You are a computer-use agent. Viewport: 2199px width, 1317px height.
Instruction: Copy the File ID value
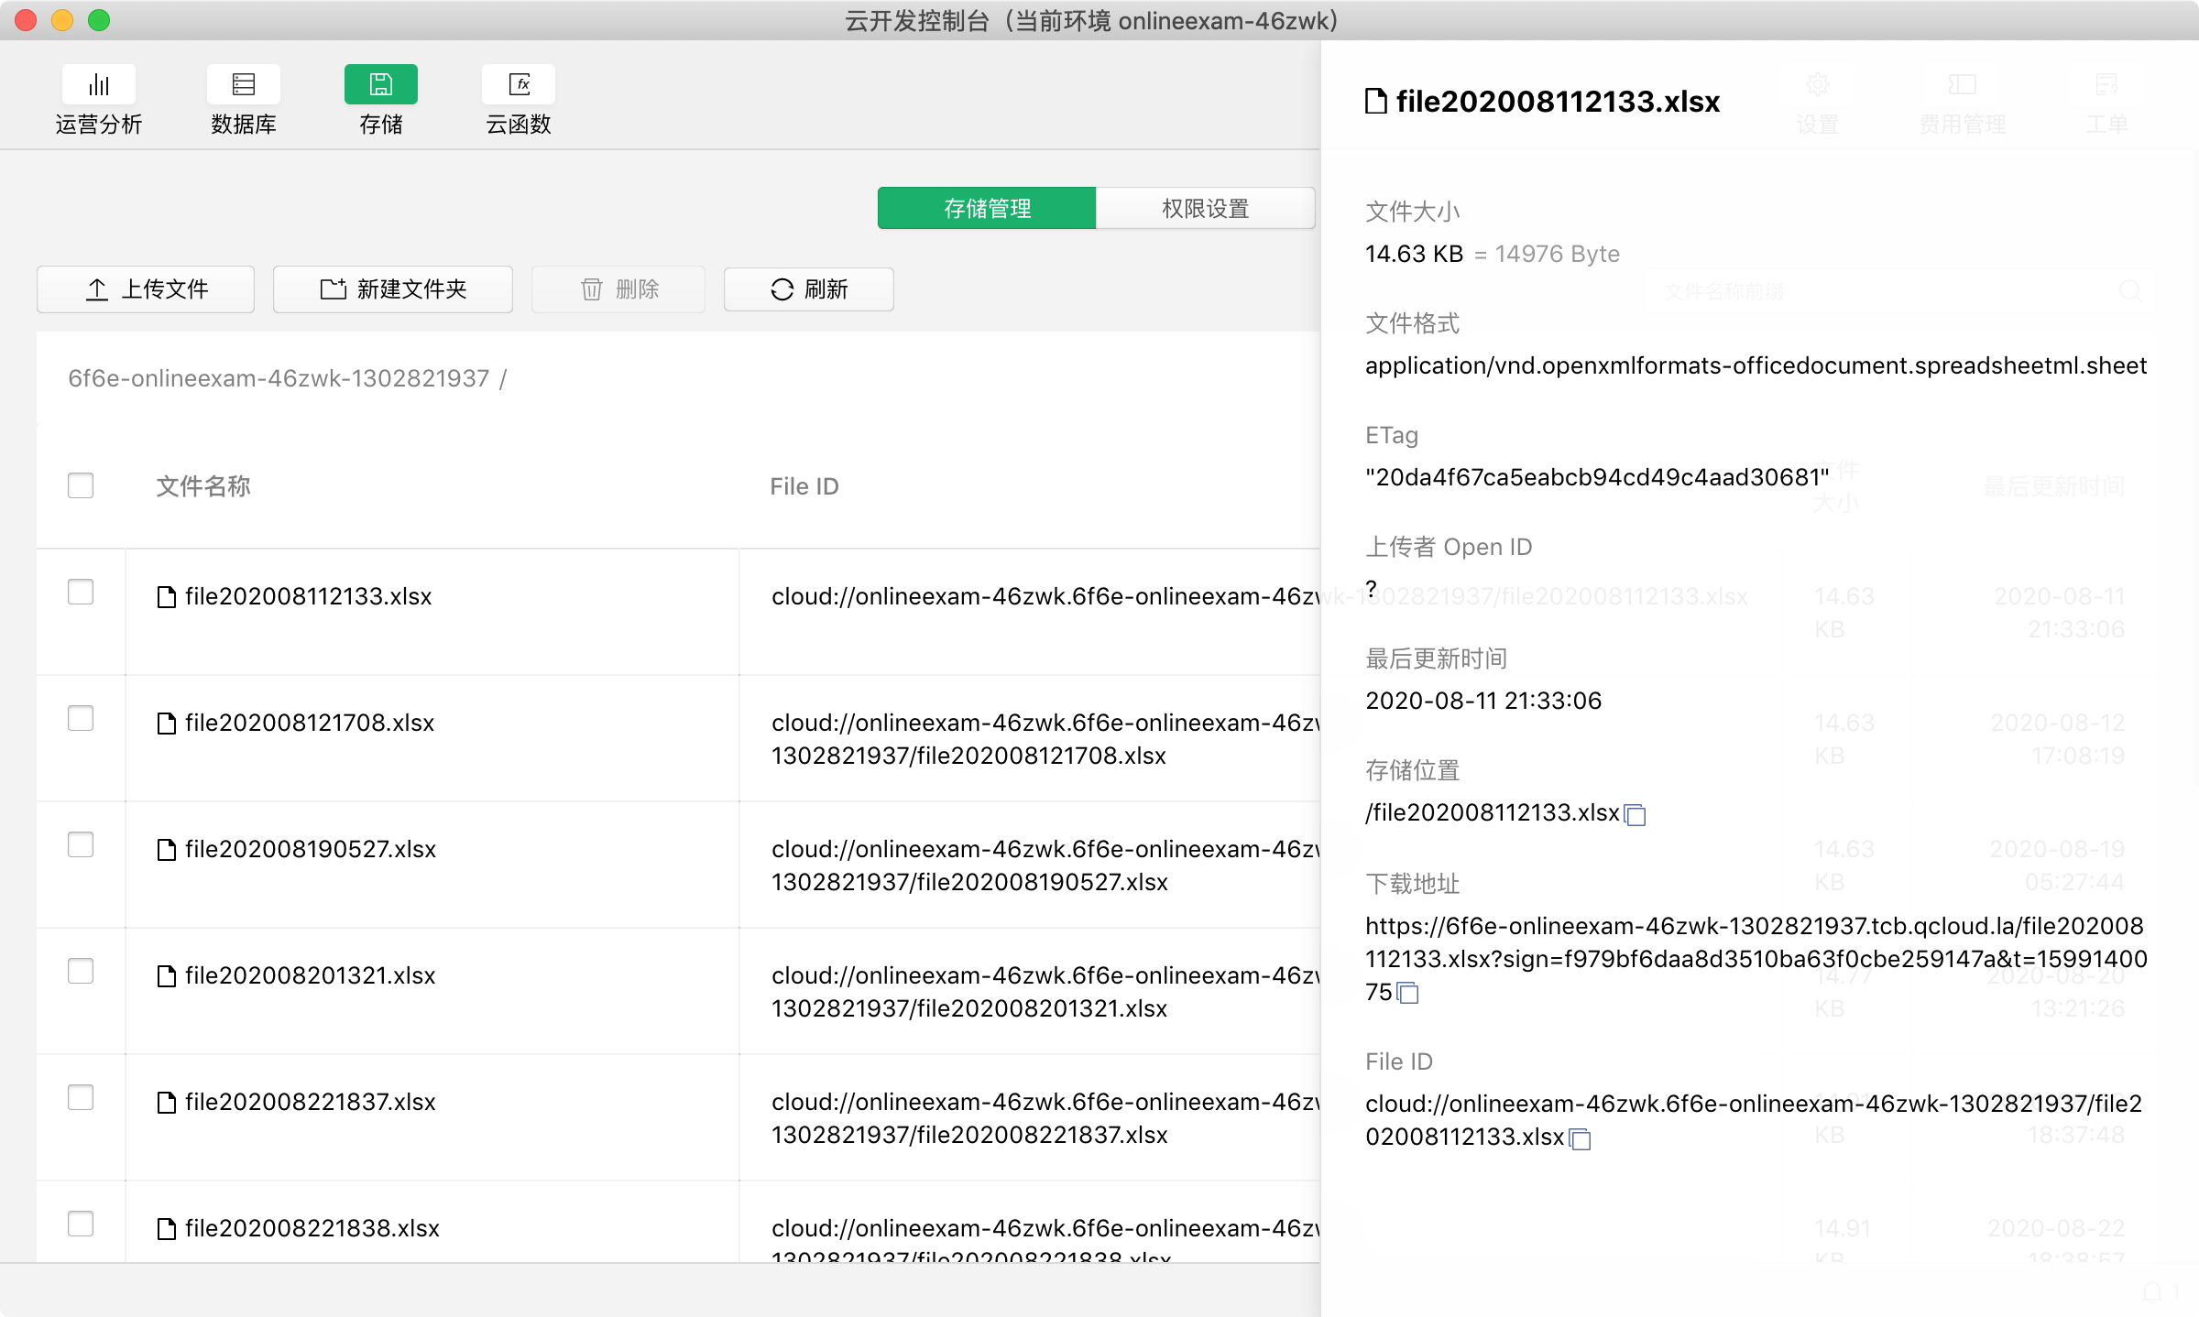tap(1581, 1138)
